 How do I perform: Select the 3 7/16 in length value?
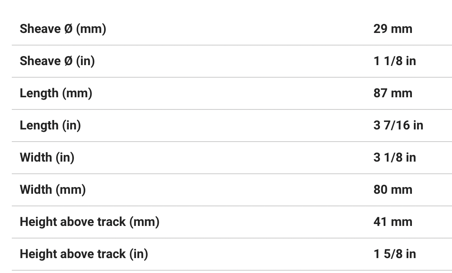coord(398,126)
